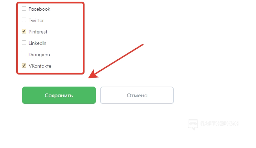Cancel with the Отмена button
The width and height of the screenshot is (256, 148).
137,95
